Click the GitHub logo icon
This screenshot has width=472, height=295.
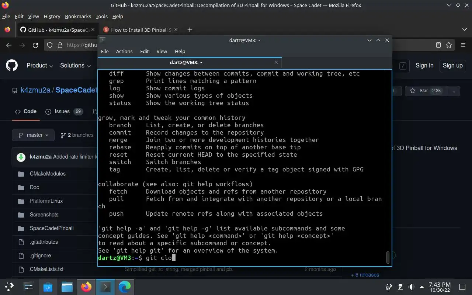[12, 66]
